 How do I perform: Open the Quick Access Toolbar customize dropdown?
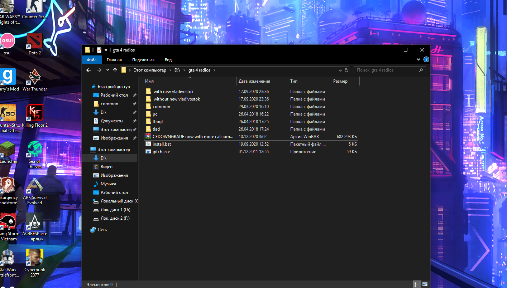pyautogui.click(x=106, y=50)
